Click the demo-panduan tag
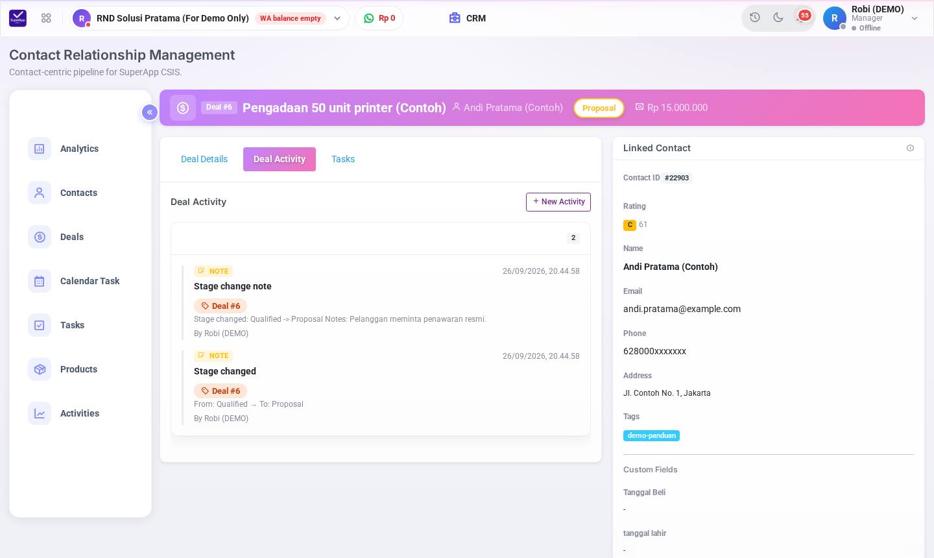This screenshot has height=558, width=934. 651,435
